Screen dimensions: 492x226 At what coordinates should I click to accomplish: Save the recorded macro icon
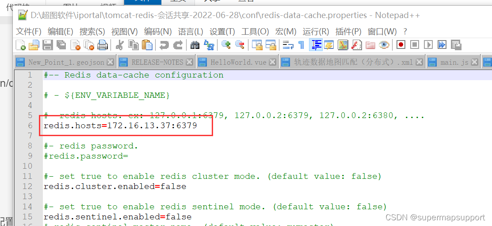(x=456, y=45)
